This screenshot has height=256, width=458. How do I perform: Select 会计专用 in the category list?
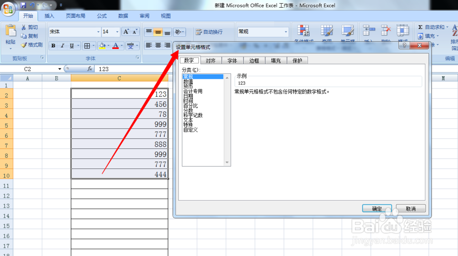193,91
